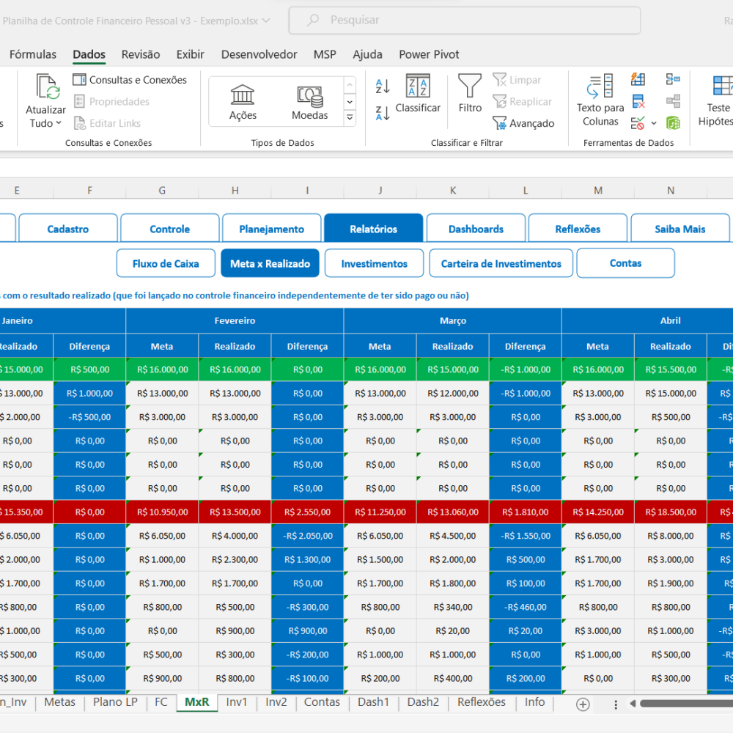Viewport: 733px width, 733px height.
Task: Click the Controle navigation button
Action: (170, 229)
